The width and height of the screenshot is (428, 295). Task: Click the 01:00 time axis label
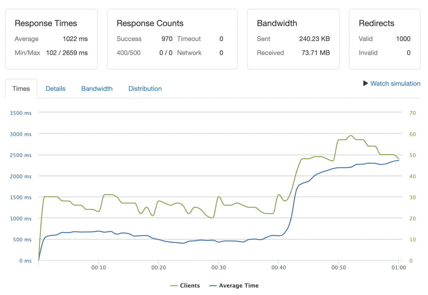point(399,268)
